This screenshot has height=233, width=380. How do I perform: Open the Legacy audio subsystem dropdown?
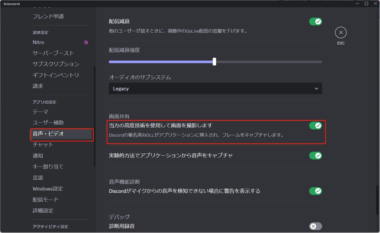pos(215,88)
